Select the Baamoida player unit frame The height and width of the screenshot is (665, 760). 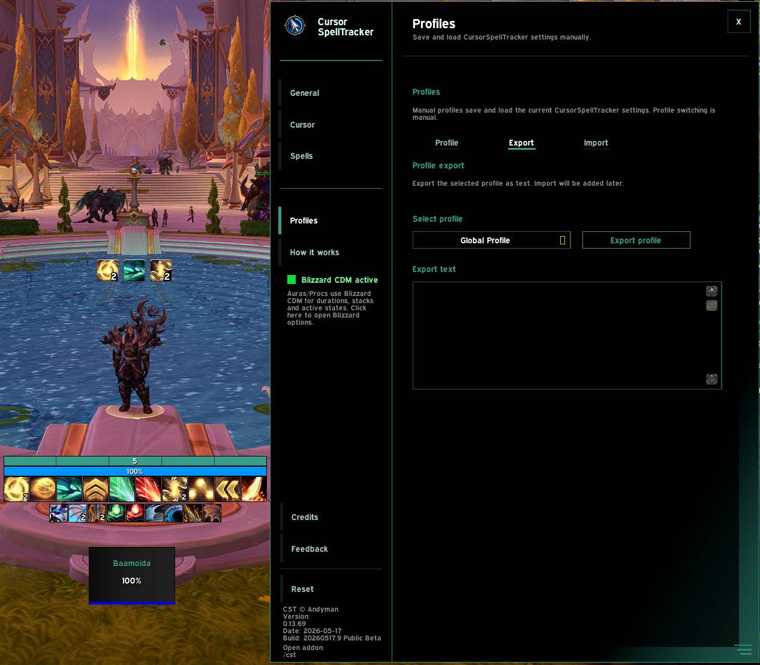(132, 575)
